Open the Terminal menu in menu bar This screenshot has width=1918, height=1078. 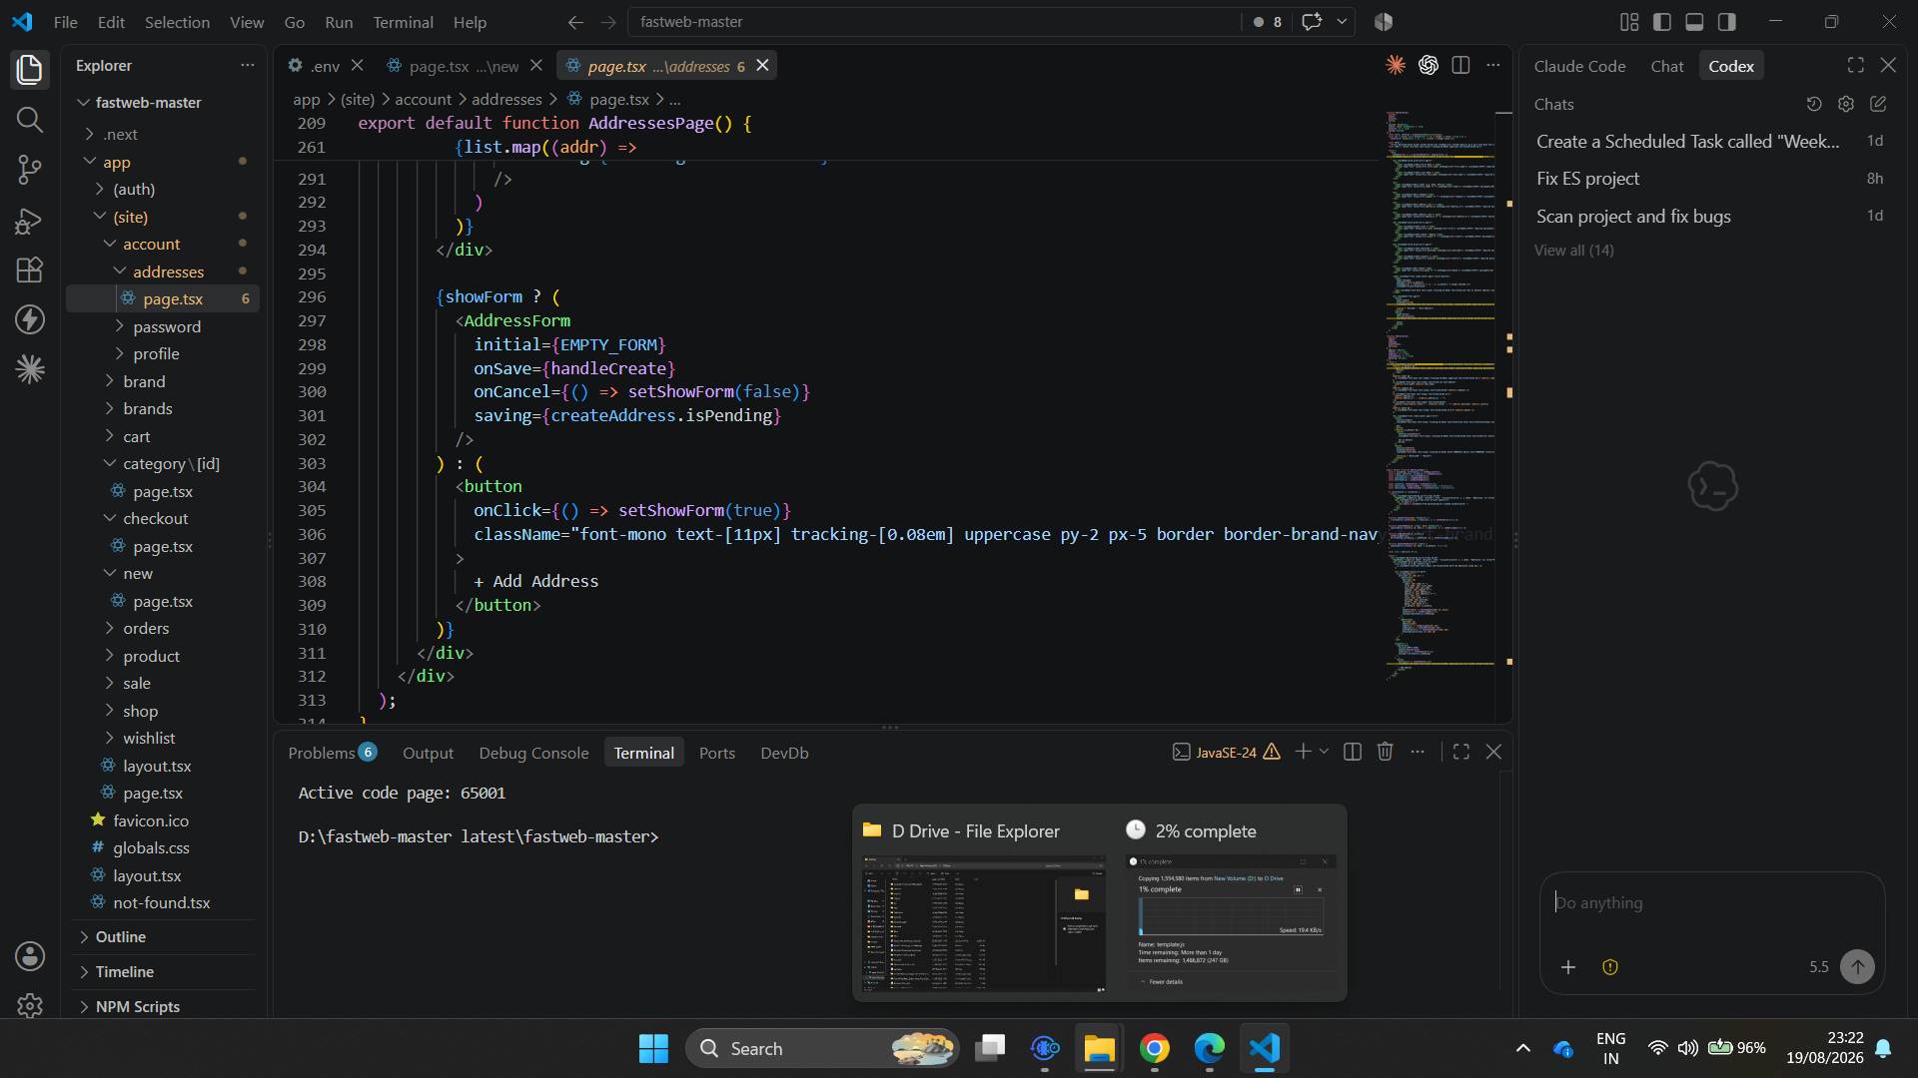403,22
